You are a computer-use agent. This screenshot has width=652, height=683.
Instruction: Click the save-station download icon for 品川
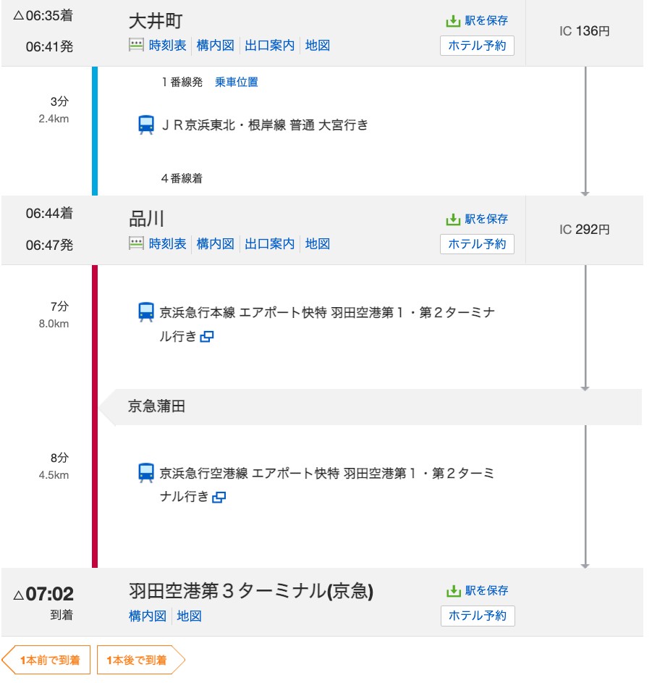[x=453, y=219]
